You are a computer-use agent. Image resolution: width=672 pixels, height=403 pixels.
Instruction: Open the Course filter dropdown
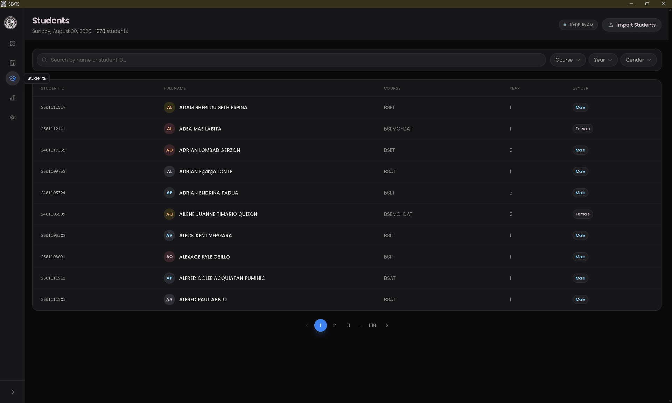(x=568, y=60)
